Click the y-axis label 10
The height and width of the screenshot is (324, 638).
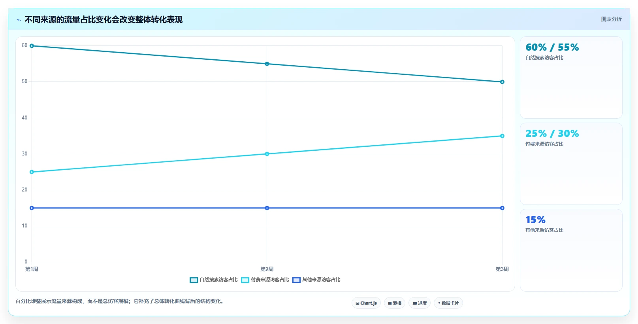(x=24, y=226)
